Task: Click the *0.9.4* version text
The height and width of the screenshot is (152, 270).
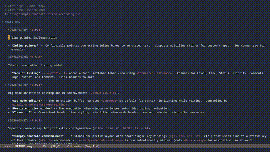Action: point(36,85)
